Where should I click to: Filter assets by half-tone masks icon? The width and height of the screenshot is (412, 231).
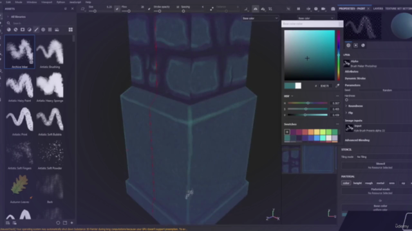[30, 30]
